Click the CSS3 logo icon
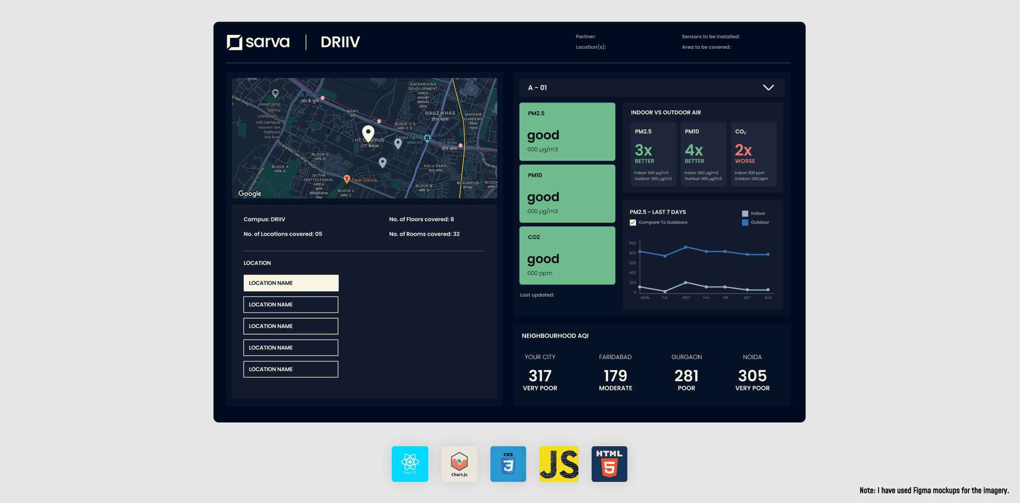Image resolution: width=1020 pixels, height=503 pixels. [x=508, y=464]
